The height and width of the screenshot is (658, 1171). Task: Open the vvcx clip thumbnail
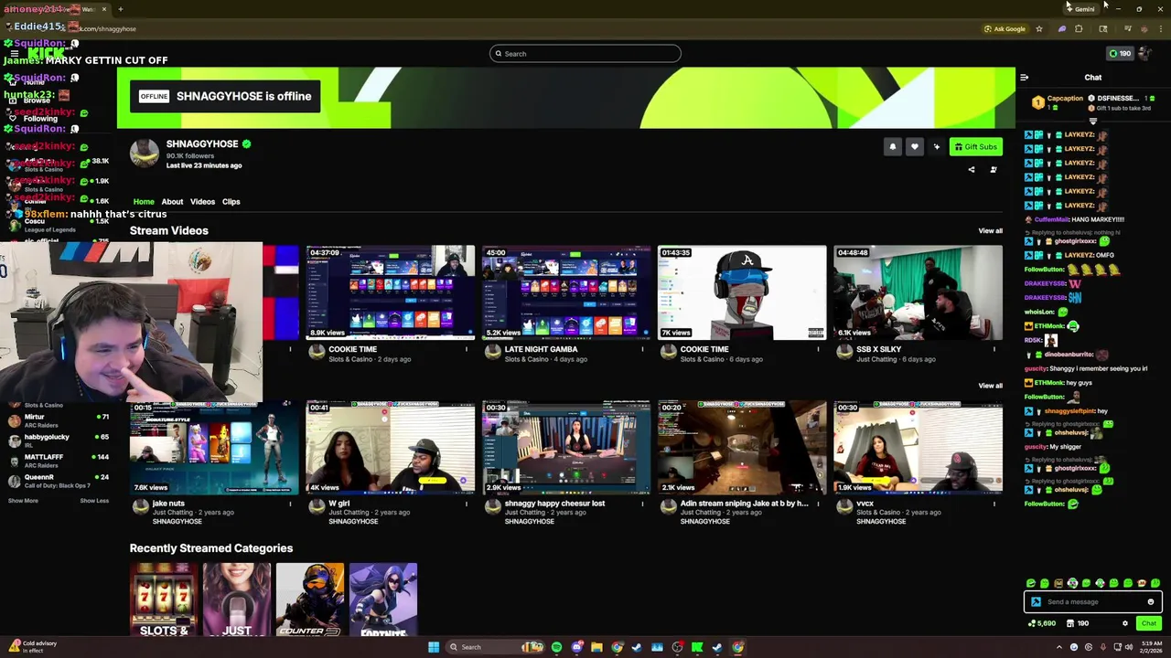[x=918, y=447]
